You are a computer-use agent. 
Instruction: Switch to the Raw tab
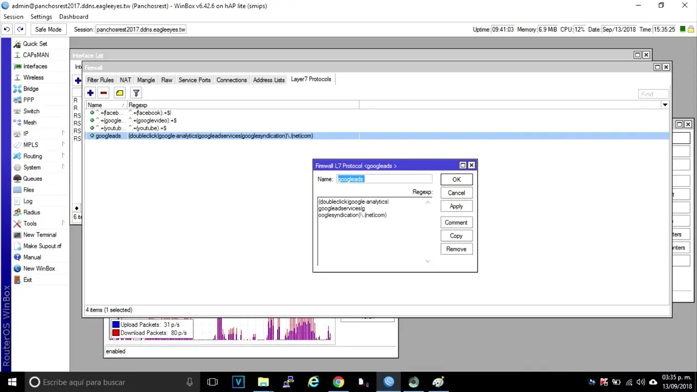[x=167, y=80]
